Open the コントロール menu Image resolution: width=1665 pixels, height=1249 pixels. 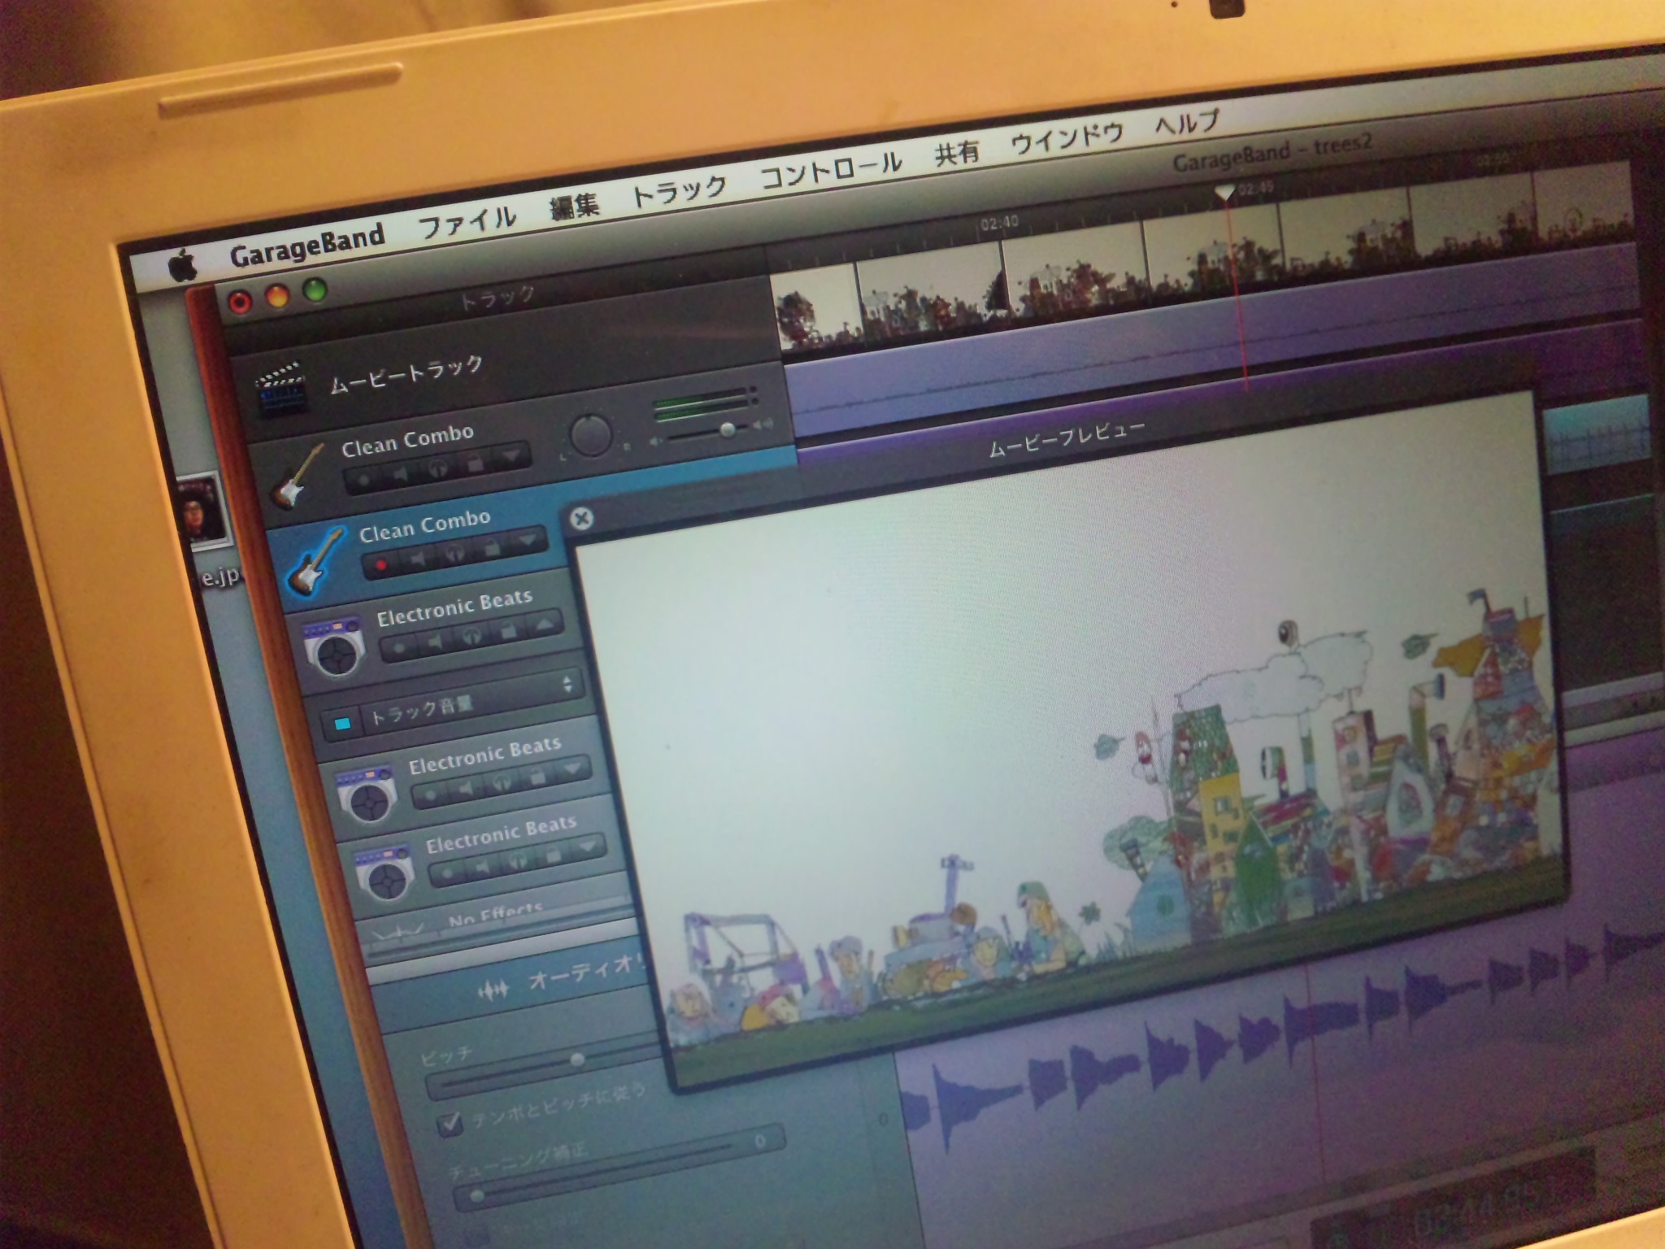click(831, 171)
